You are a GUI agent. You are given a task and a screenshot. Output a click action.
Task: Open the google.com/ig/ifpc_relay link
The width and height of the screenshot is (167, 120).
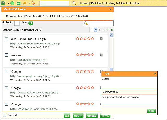(x=36, y=76)
